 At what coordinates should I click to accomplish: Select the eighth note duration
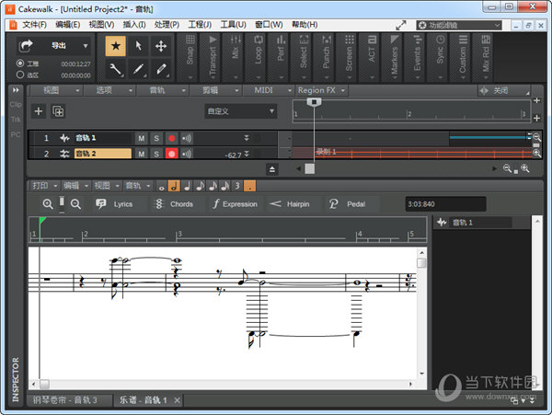point(200,186)
